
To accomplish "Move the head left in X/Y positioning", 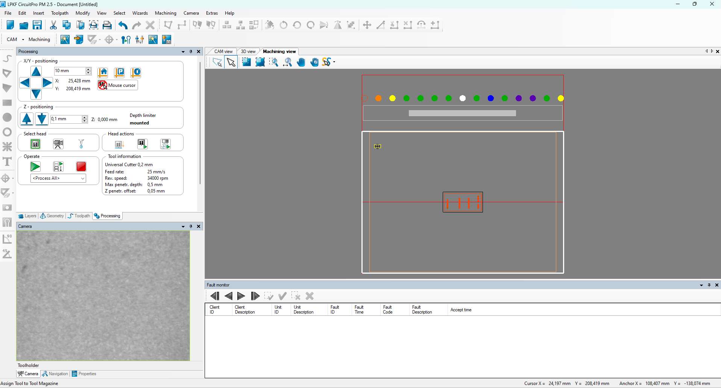I will pos(25,83).
